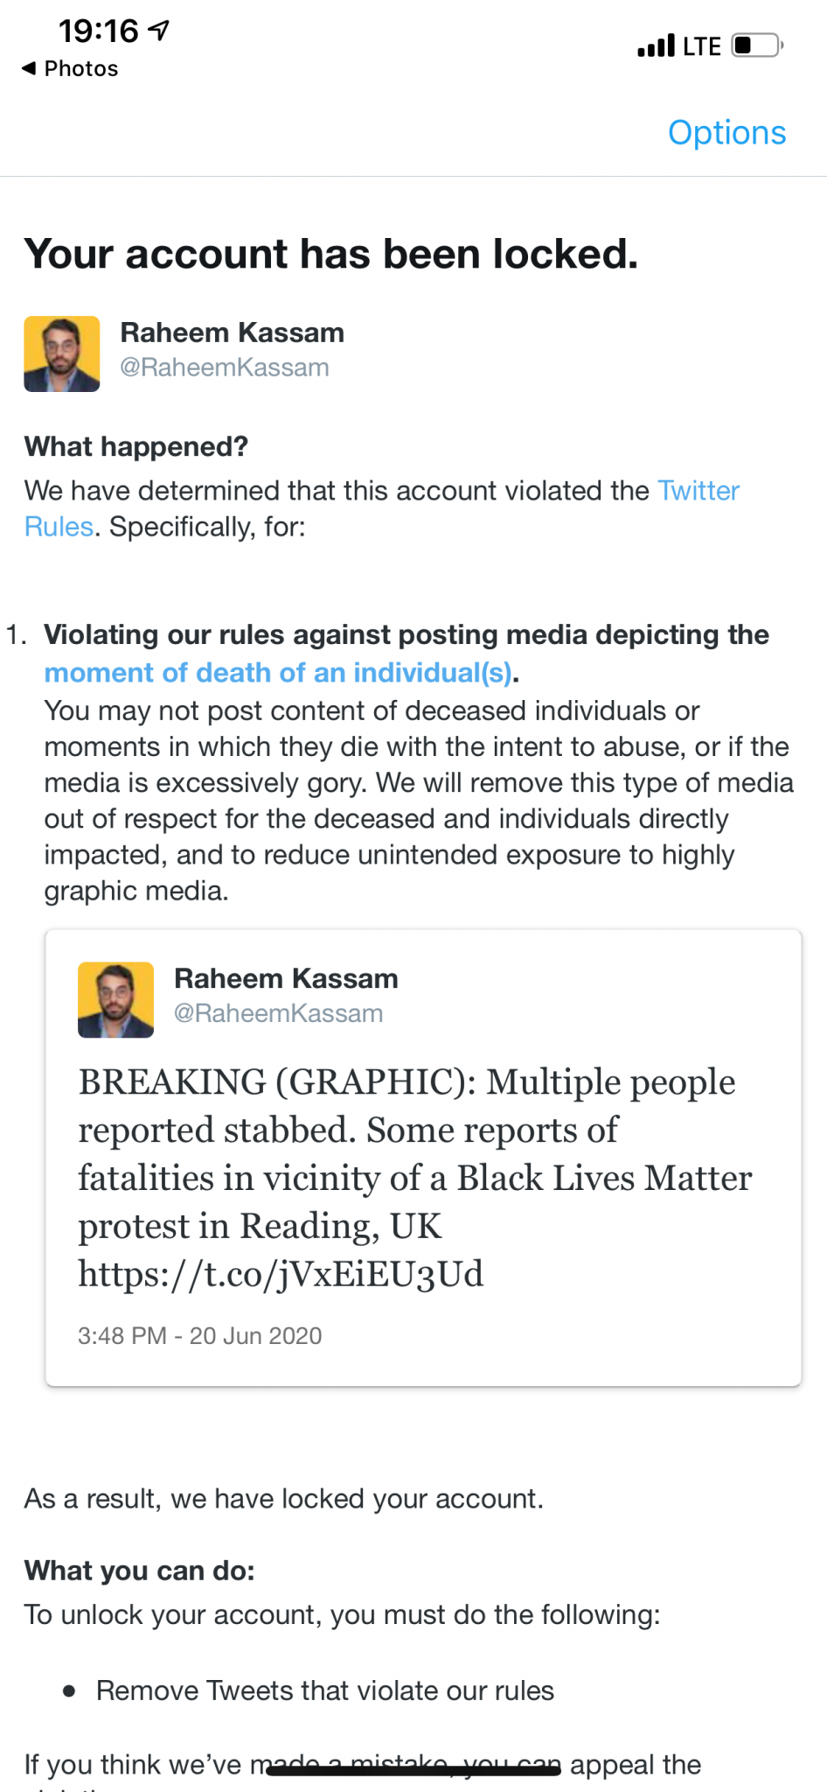Go back to Photos app
This screenshot has height=1792, width=827.
[x=80, y=69]
